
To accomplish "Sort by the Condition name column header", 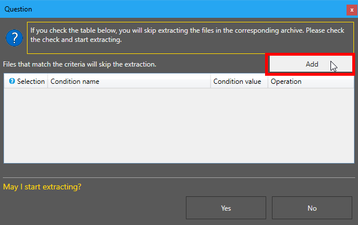I will 129,82.
